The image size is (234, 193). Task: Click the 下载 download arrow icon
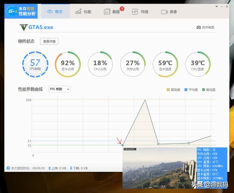pos(71,168)
